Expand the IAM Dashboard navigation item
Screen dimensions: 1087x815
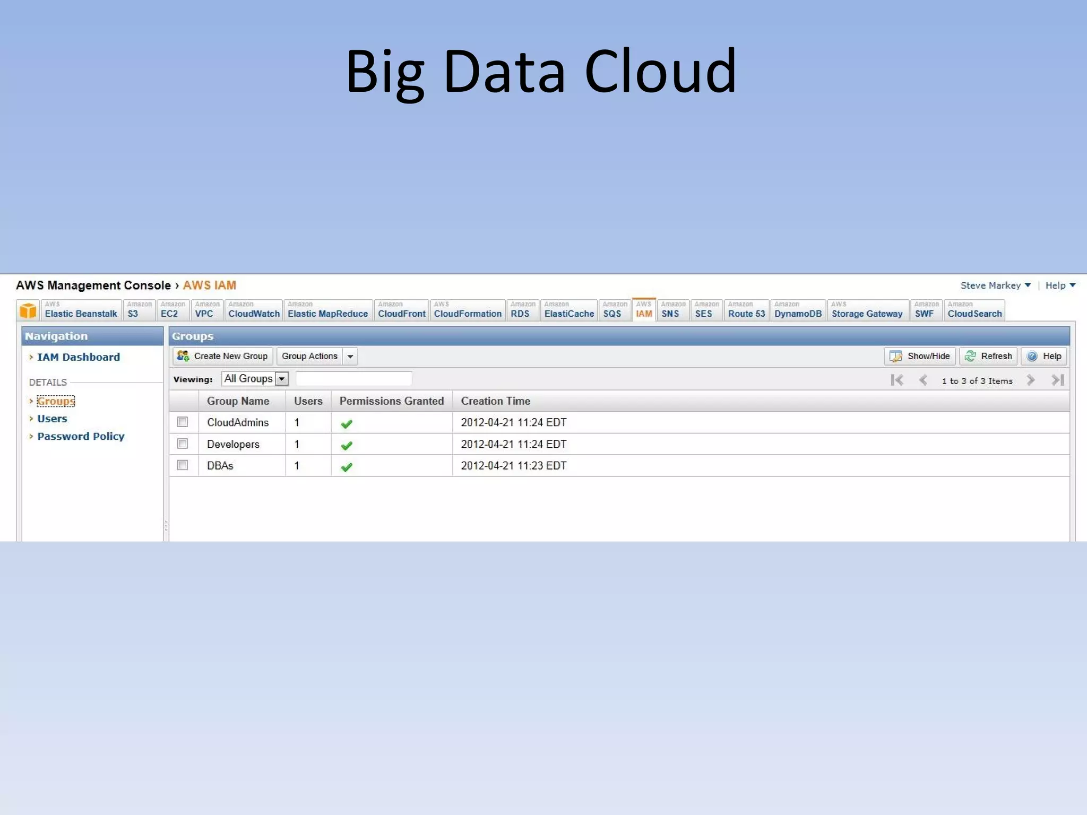pyautogui.click(x=31, y=357)
